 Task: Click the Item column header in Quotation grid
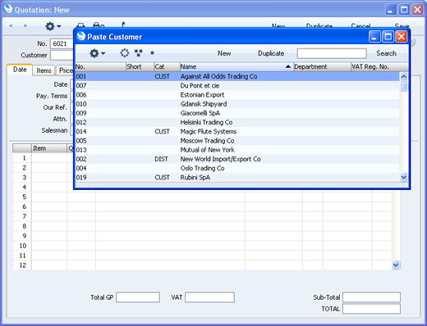coord(49,148)
